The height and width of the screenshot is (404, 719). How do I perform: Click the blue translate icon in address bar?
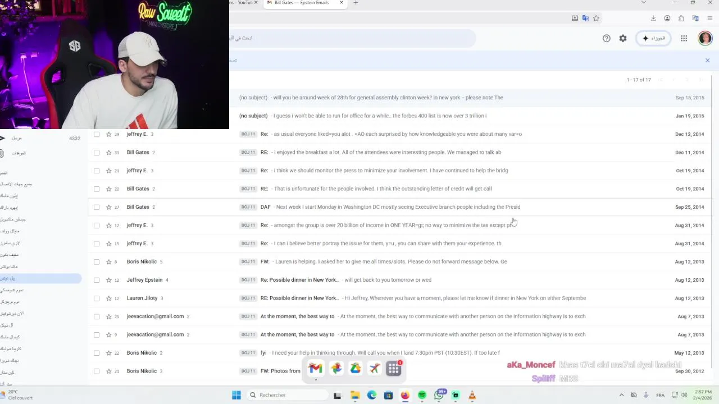pyautogui.click(x=585, y=18)
